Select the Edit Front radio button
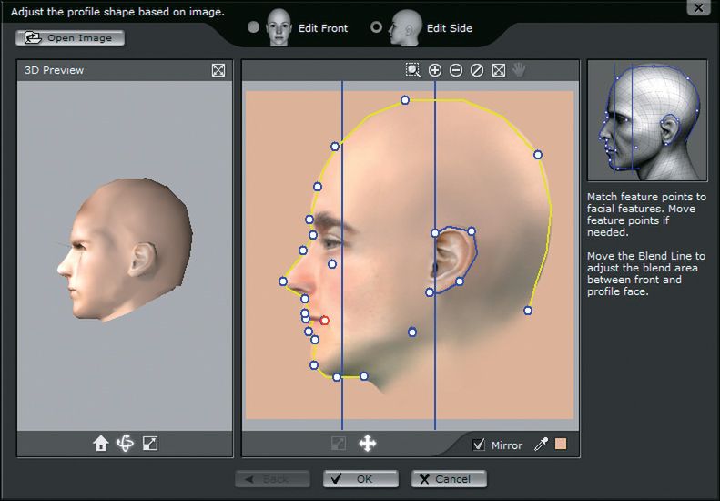 coord(254,27)
